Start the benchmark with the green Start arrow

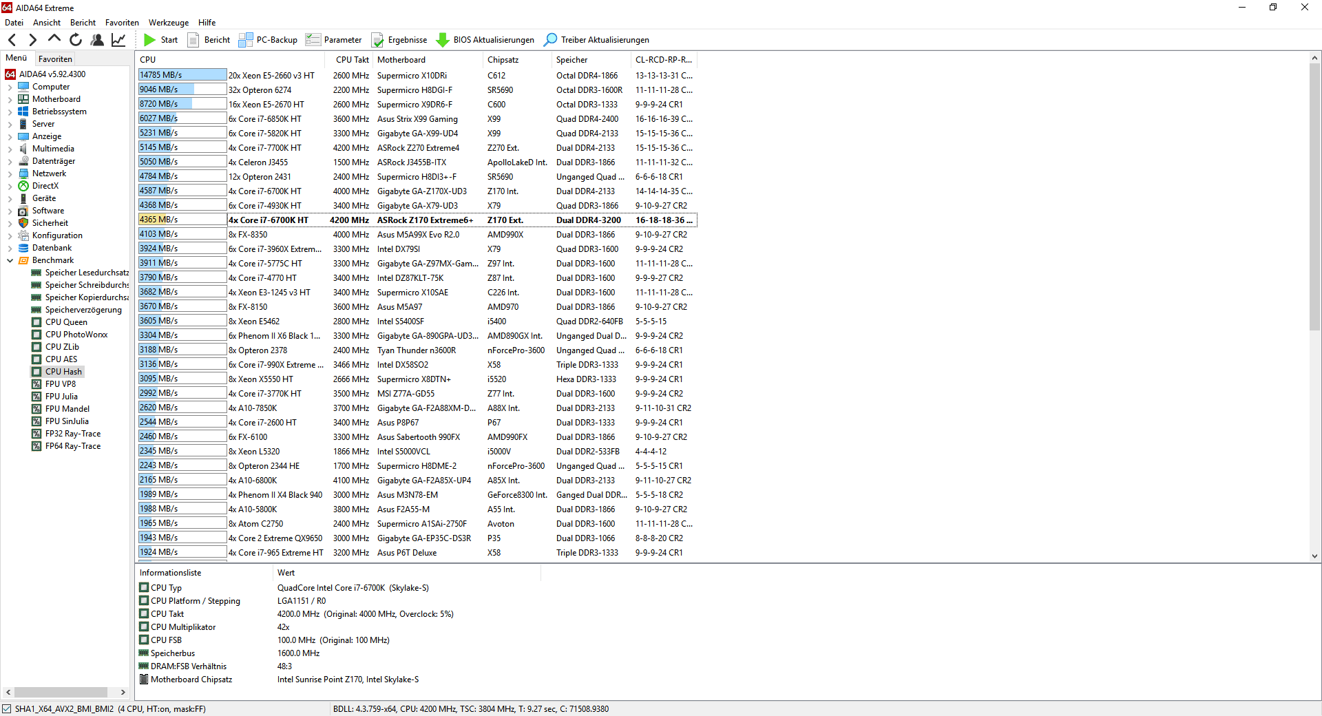[x=149, y=40]
